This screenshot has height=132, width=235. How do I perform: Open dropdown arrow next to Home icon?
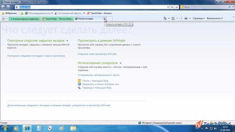coord(169,18)
